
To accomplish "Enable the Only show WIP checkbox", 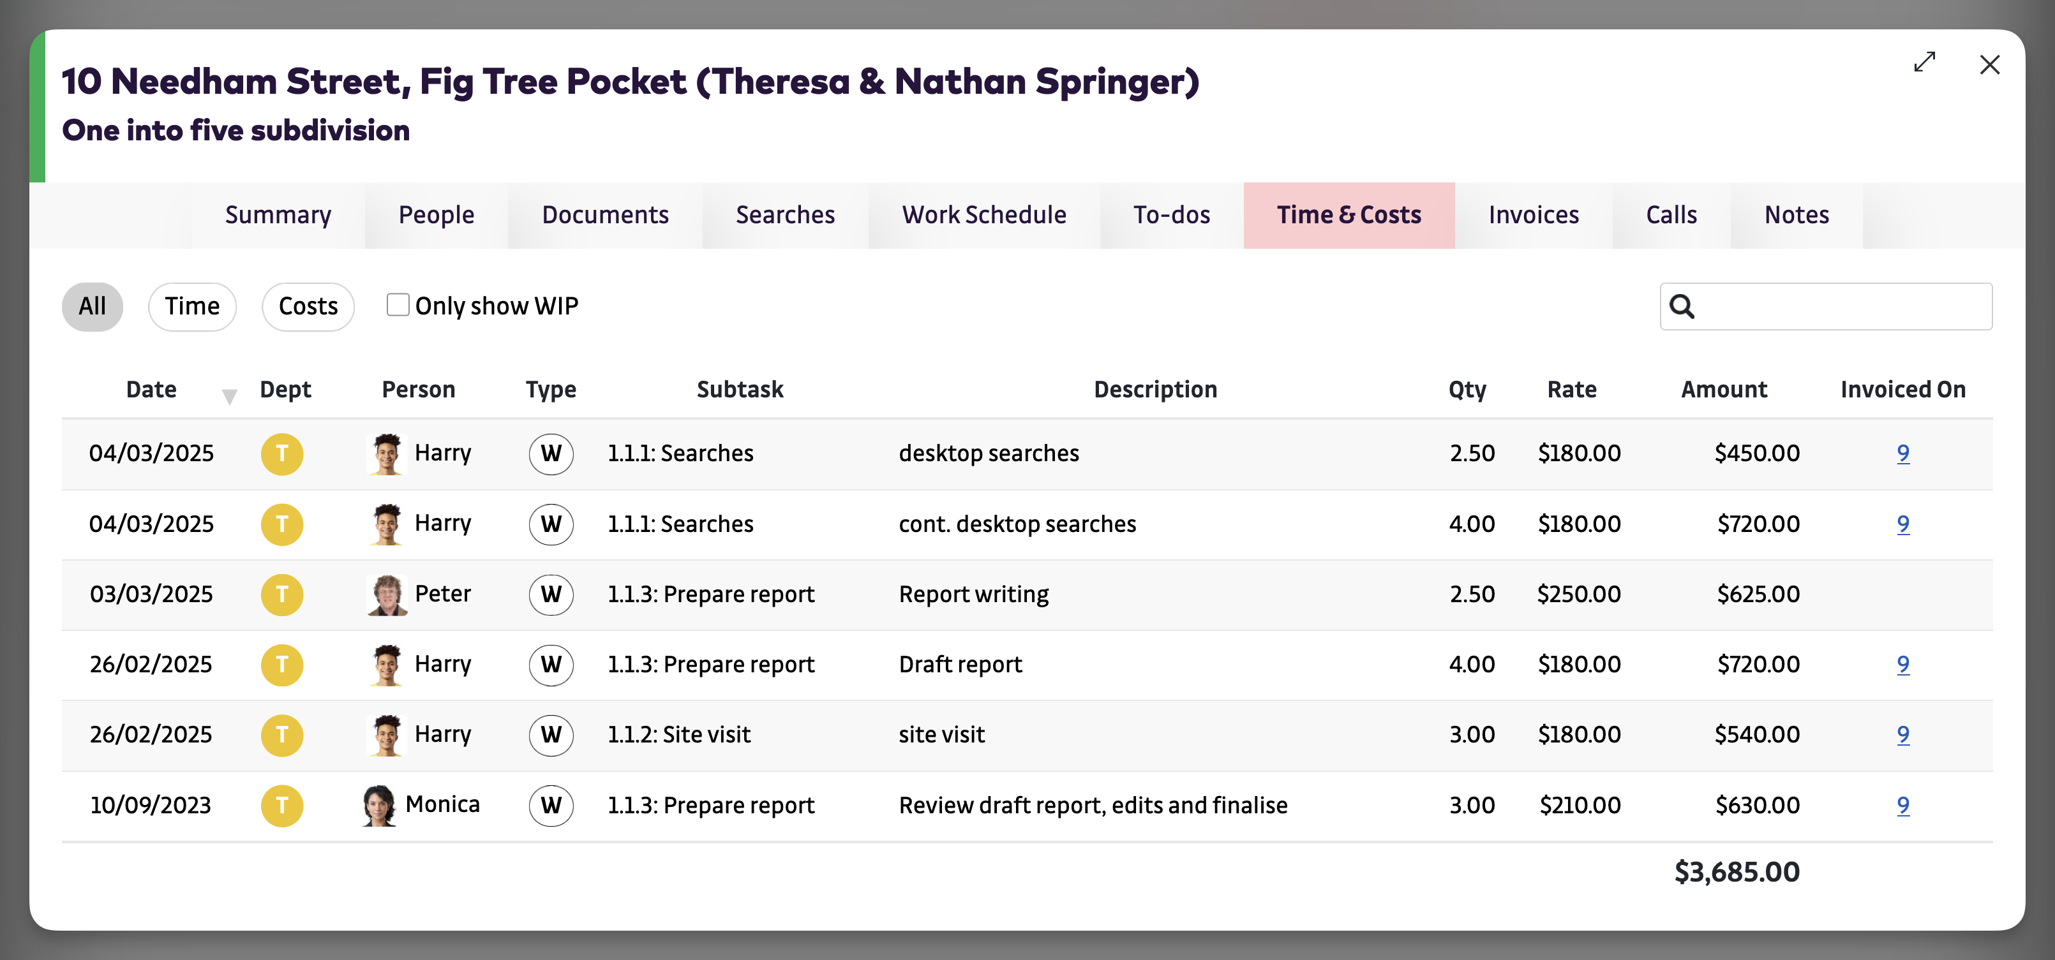I will [x=397, y=306].
